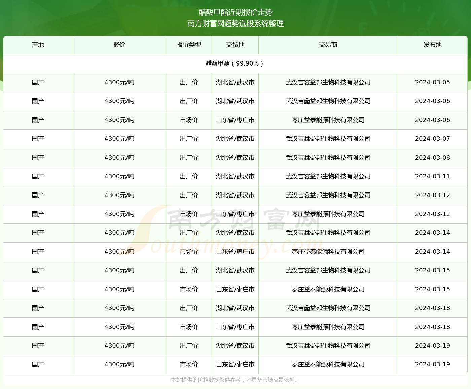Click the 4300元/吨 price in the 2024-03-05 row
Screen dimensions: 471x389
click(x=119, y=82)
